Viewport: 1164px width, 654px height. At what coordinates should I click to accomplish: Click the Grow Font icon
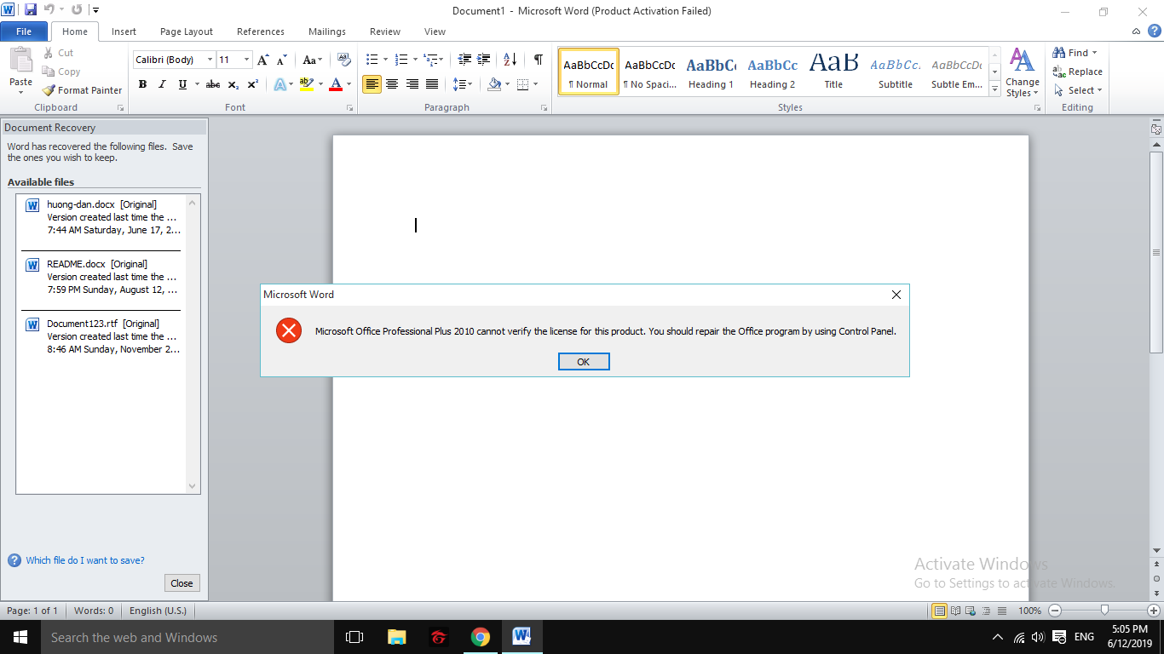pos(262,60)
